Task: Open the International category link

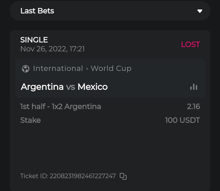Action: (x=58, y=68)
